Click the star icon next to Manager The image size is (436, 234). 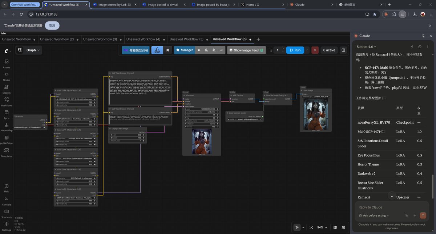coord(199,50)
